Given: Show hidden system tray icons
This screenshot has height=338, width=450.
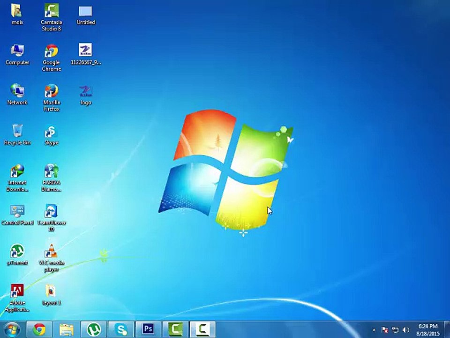Looking at the screenshot, I should tap(374, 330).
